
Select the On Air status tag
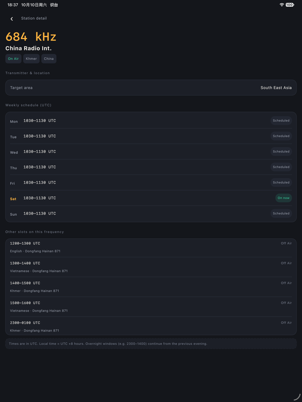point(13,59)
